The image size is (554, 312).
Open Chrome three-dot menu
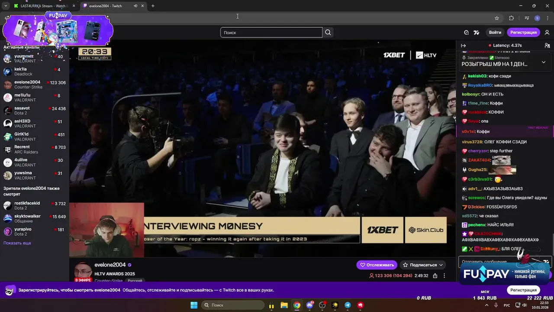(x=547, y=18)
